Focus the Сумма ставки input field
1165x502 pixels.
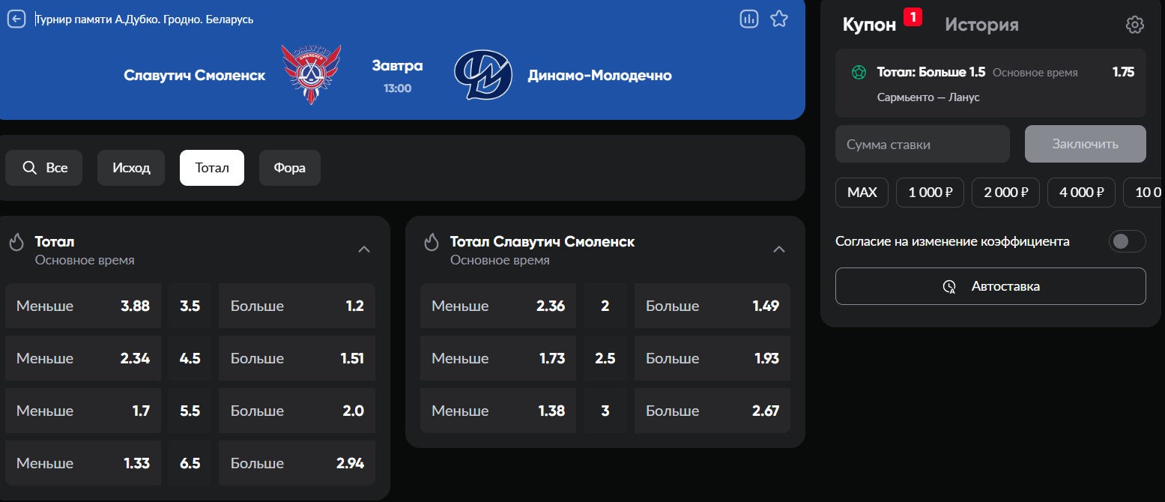[x=922, y=144]
